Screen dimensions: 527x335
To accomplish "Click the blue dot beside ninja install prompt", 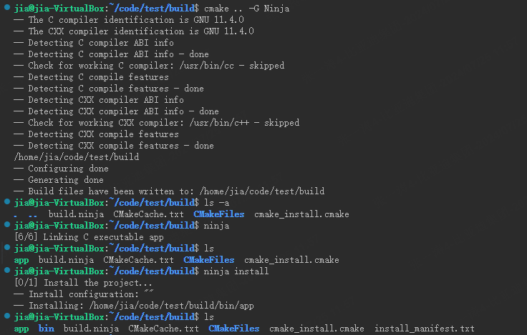I will pos(7,270).
